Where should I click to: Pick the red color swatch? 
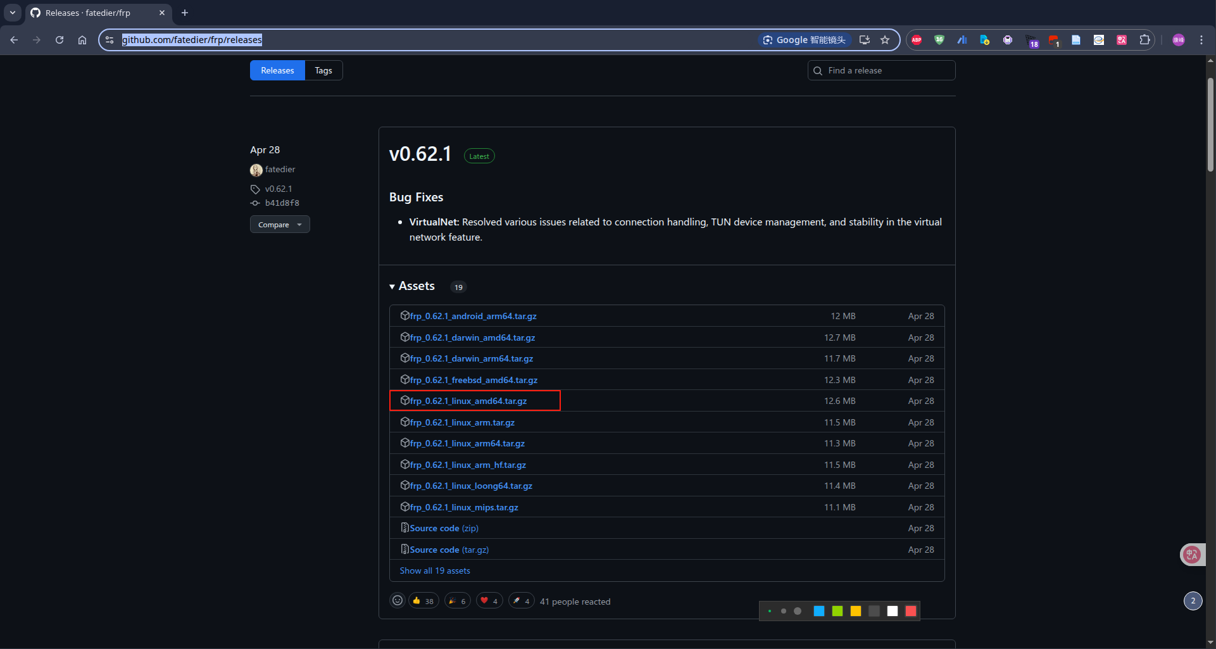(911, 611)
